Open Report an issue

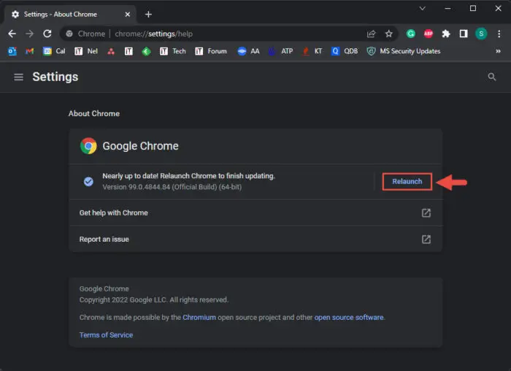[255, 240]
